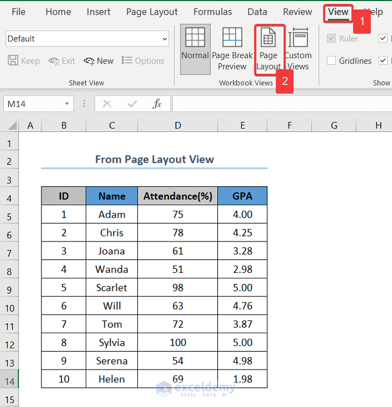392x407 pixels.
Task: Click Scarlet's attendance value 98
Action: tap(178, 287)
